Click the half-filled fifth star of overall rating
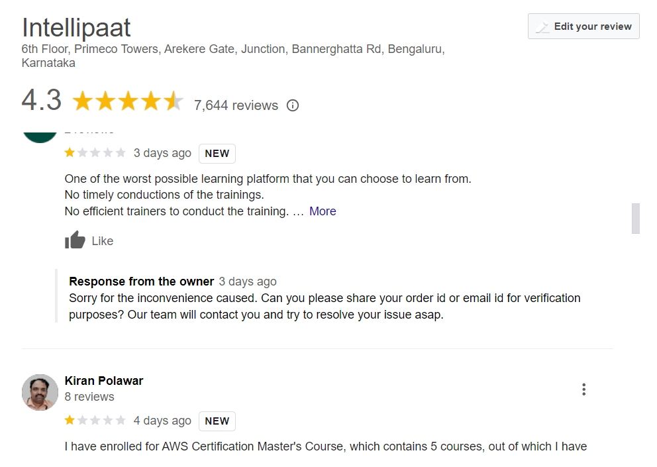Screen dimensions: 657x467 [x=172, y=99]
